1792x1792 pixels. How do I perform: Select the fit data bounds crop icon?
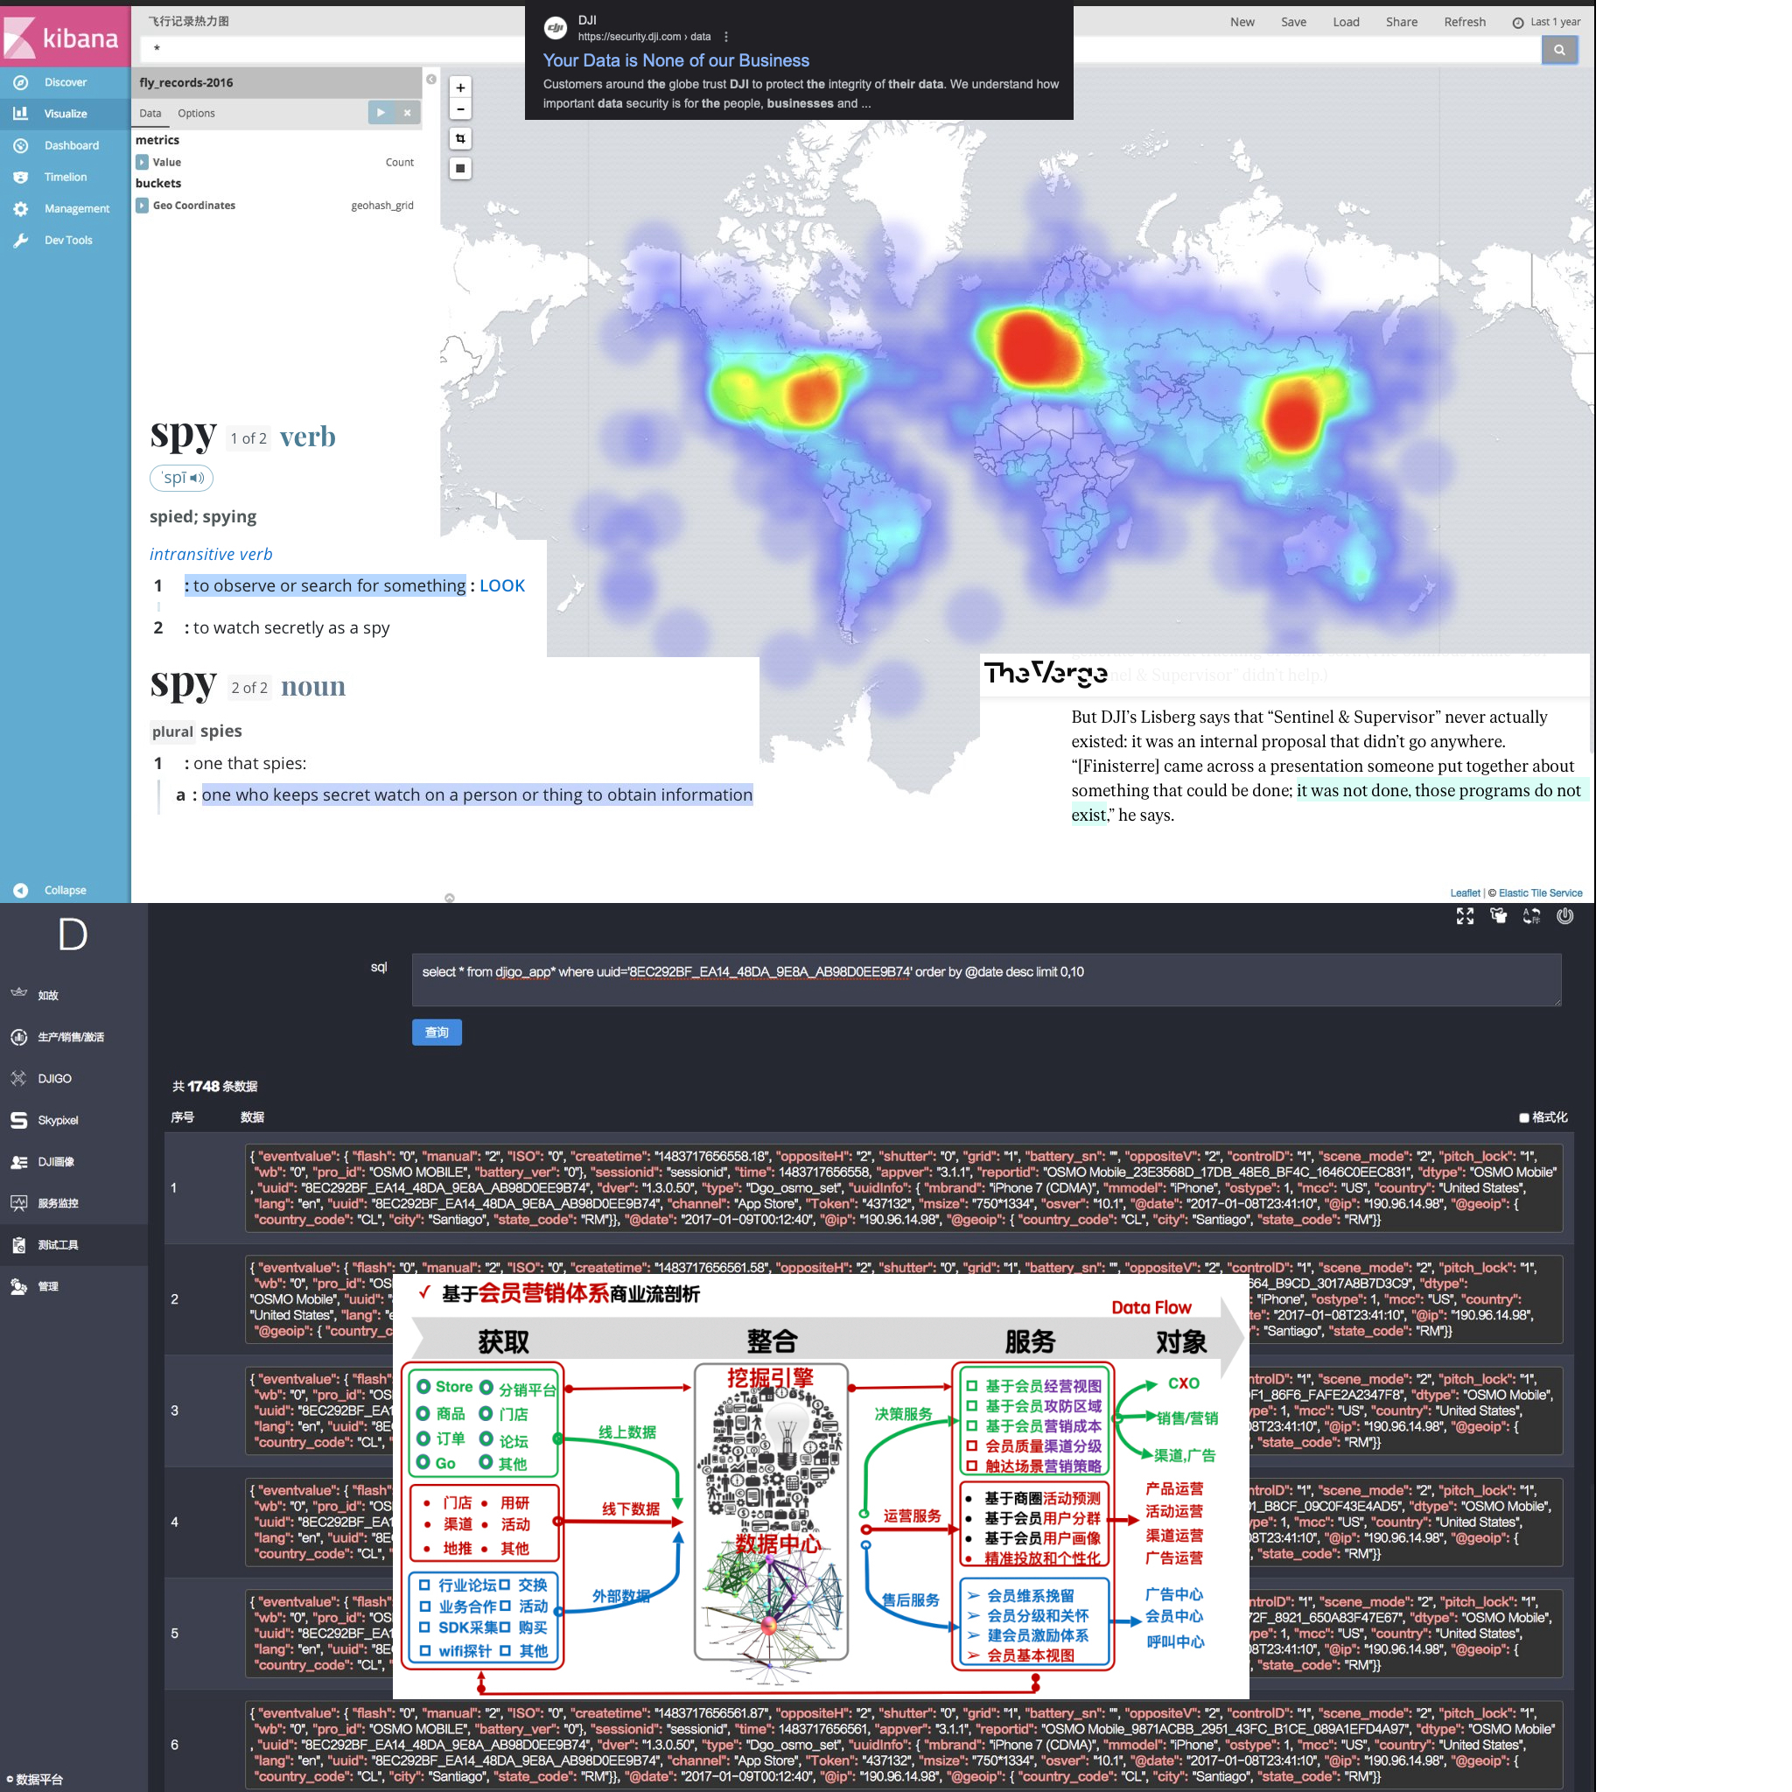pyautogui.click(x=460, y=139)
